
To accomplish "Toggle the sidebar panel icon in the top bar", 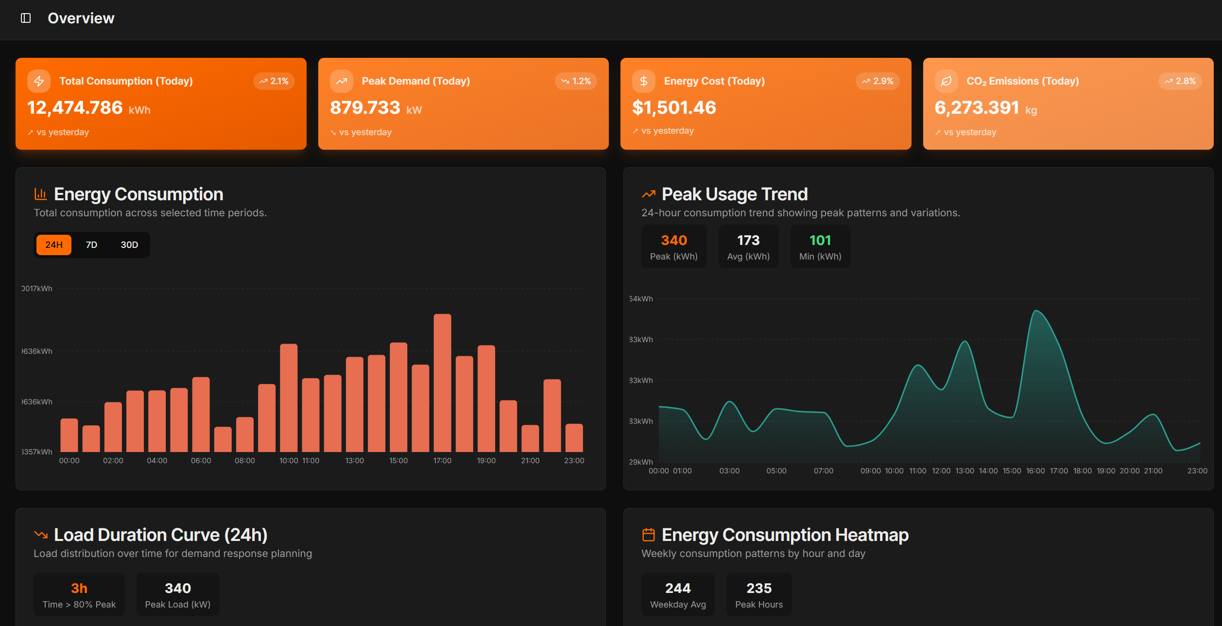I will 26,17.
